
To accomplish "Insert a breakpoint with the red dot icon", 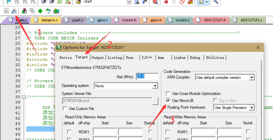I will [x=166, y=2].
